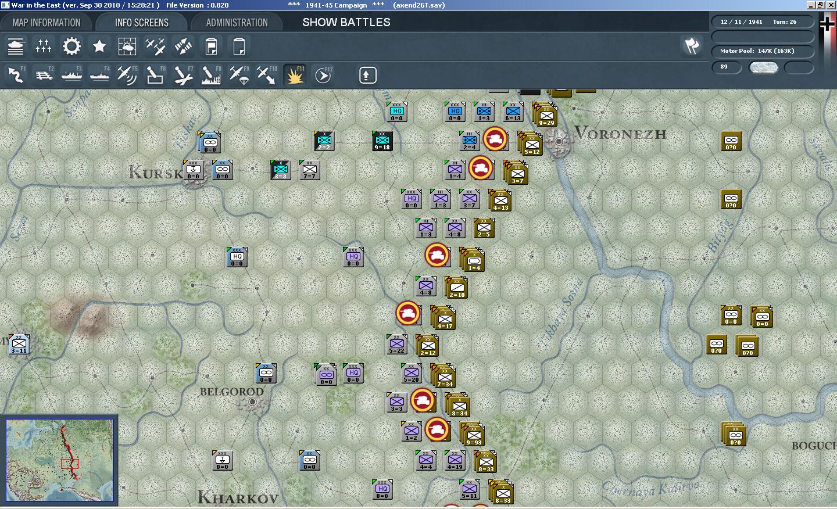Open the weather map icon

coord(127,46)
